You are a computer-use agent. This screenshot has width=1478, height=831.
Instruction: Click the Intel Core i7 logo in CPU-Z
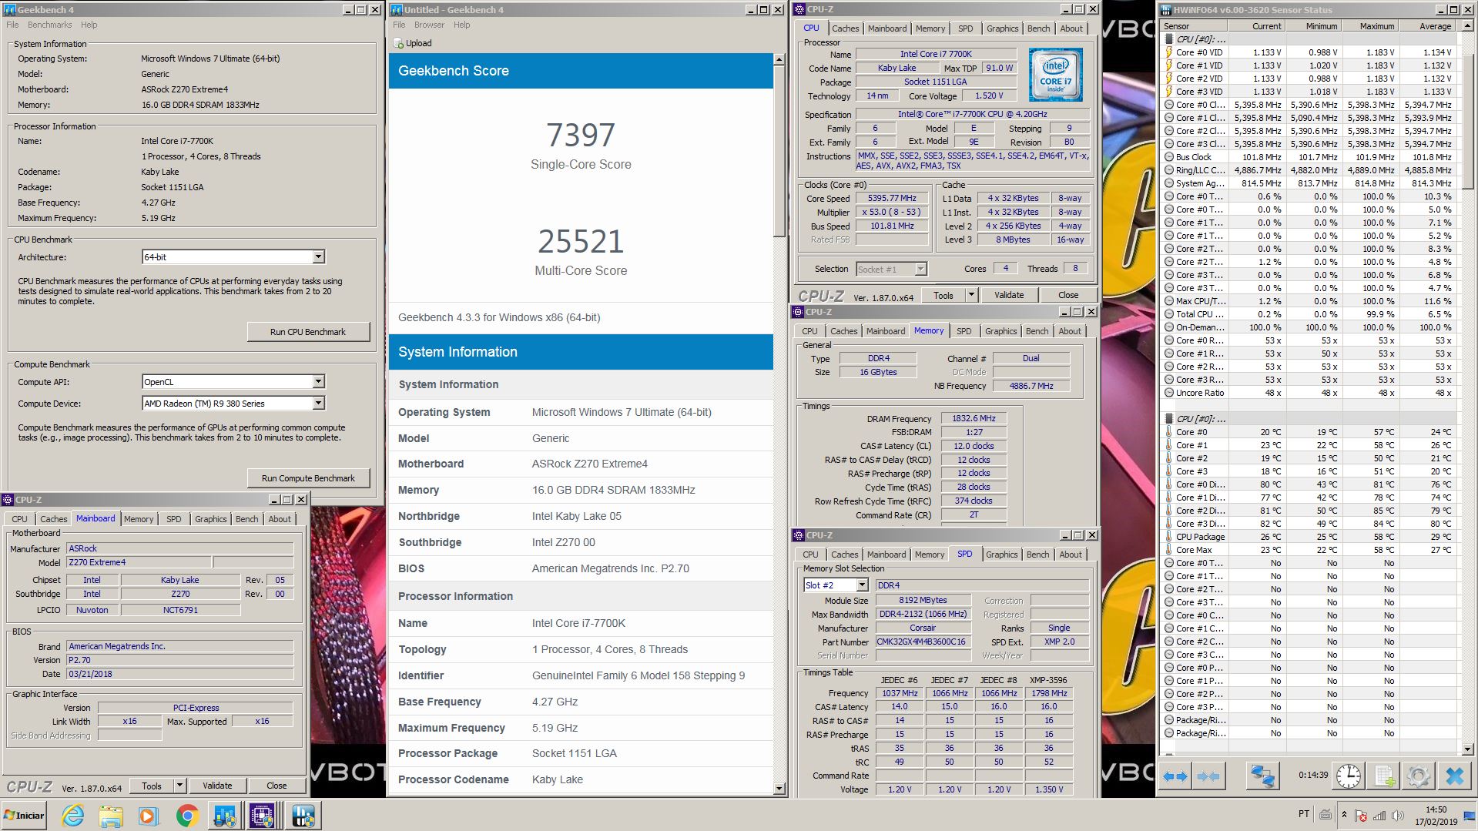pyautogui.click(x=1055, y=75)
